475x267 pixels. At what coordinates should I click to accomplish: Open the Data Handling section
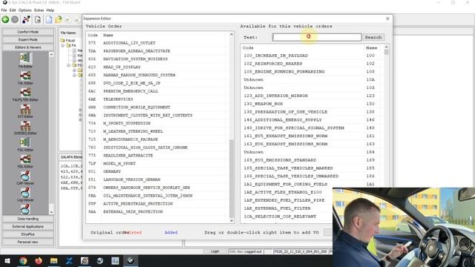tap(28, 219)
